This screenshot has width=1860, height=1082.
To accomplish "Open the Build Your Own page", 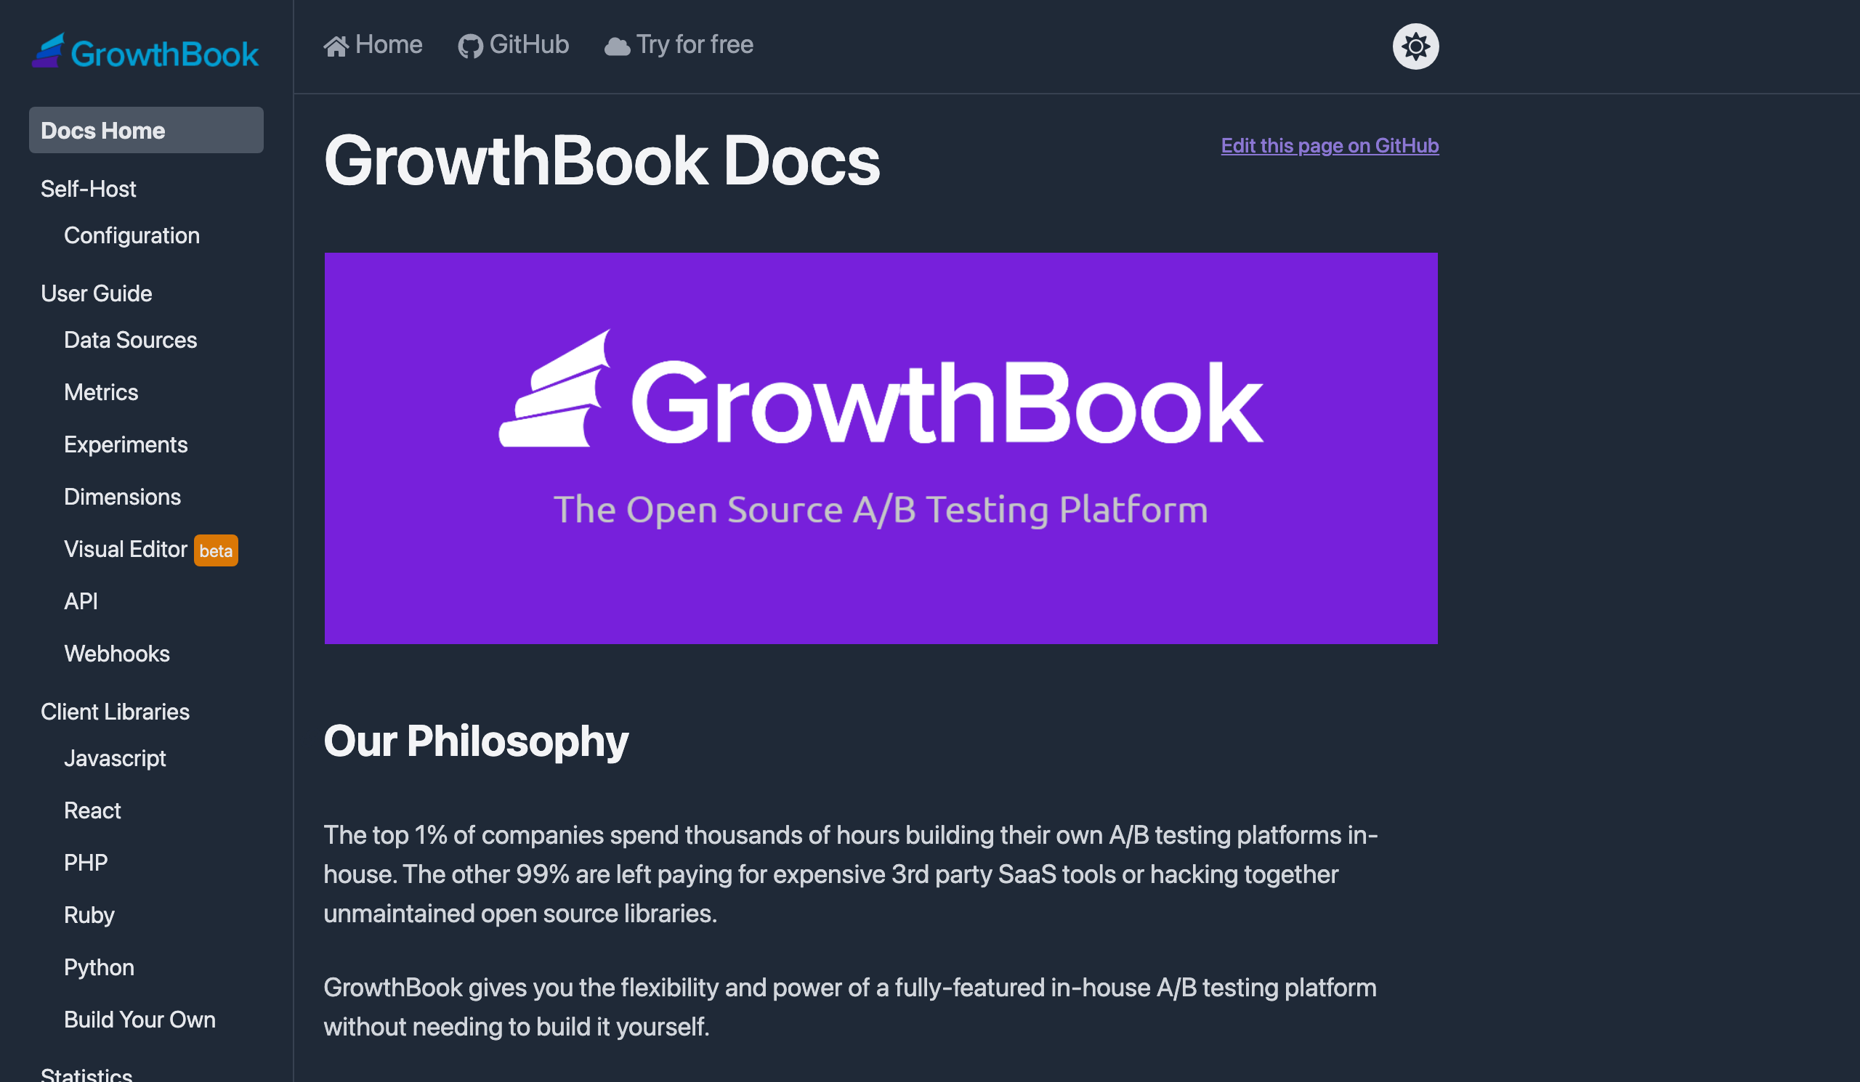I will coord(139,1020).
